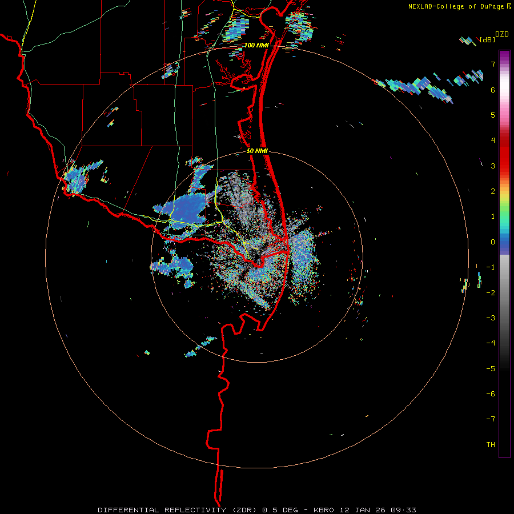The image size is (514, 514).
Task: Click the positive 3 scale value
Action: [493, 166]
